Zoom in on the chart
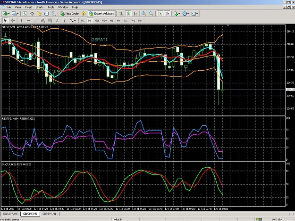This screenshot has width=295, height=221. click(x=144, y=14)
